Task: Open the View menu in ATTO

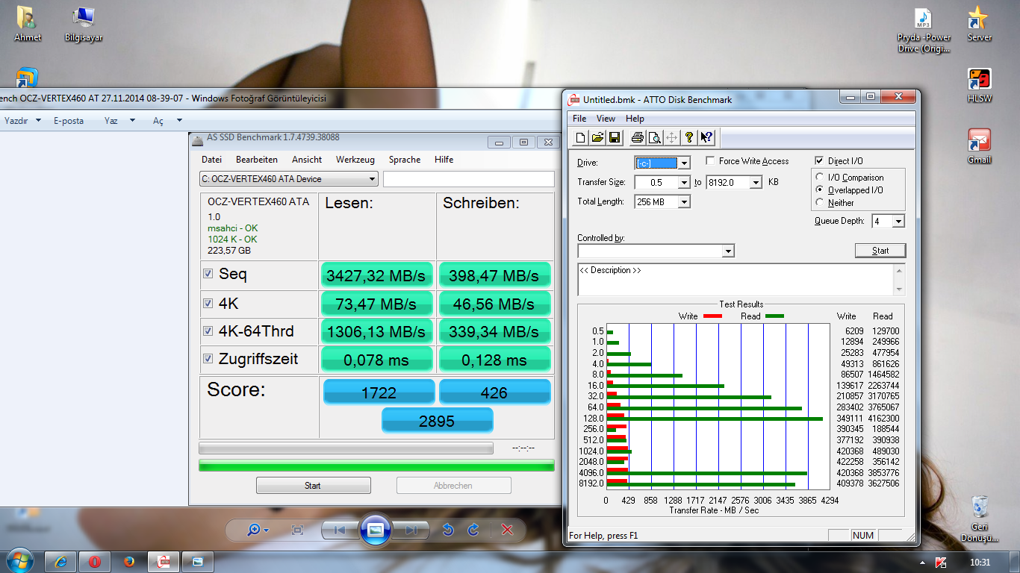Action: tap(606, 119)
